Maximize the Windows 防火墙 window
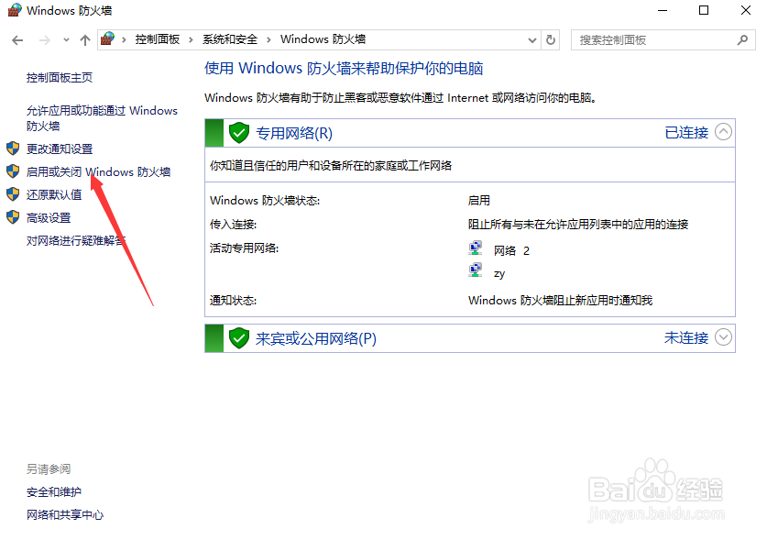This screenshot has height=540, width=767. (704, 10)
